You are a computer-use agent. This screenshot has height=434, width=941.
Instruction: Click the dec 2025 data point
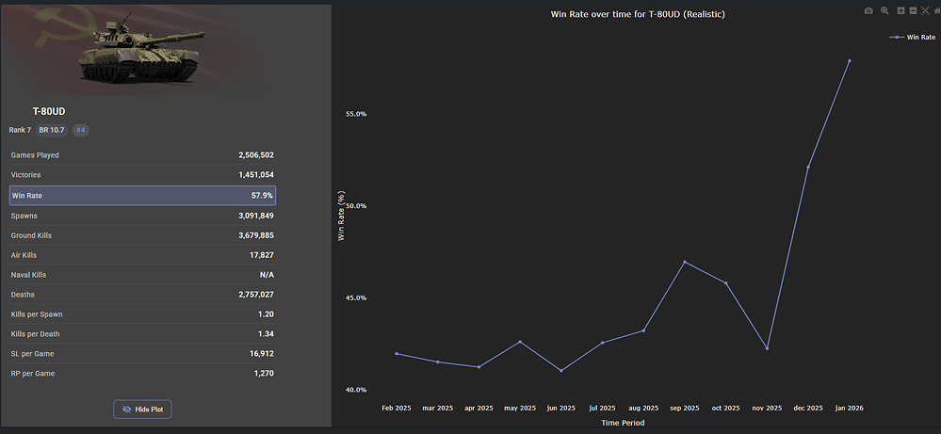[x=808, y=167]
